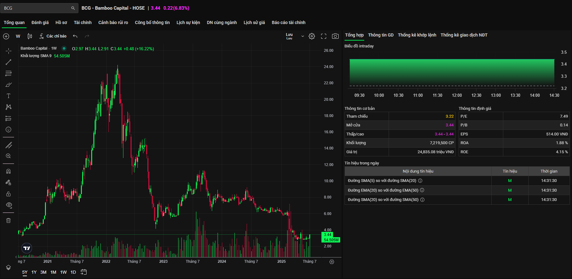Activate the zoom in tool
Screen dimensions: 572x279
[8, 156]
